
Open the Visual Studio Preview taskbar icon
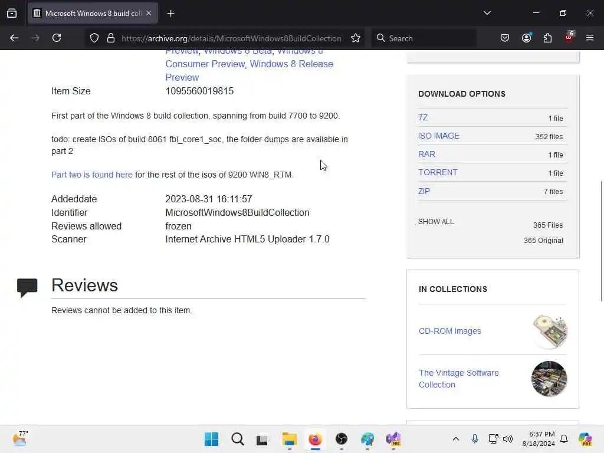click(x=393, y=439)
